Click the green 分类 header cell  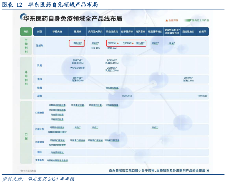26,31
